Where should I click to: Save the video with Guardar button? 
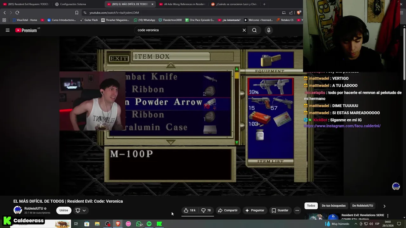point(280,210)
